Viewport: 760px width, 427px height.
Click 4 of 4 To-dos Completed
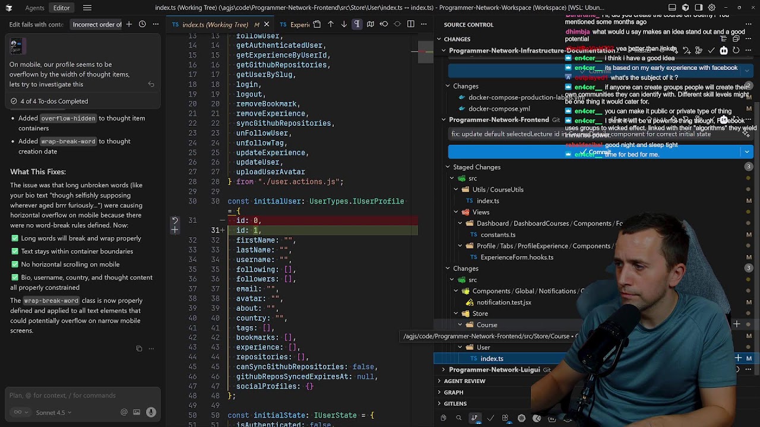[54, 101]
